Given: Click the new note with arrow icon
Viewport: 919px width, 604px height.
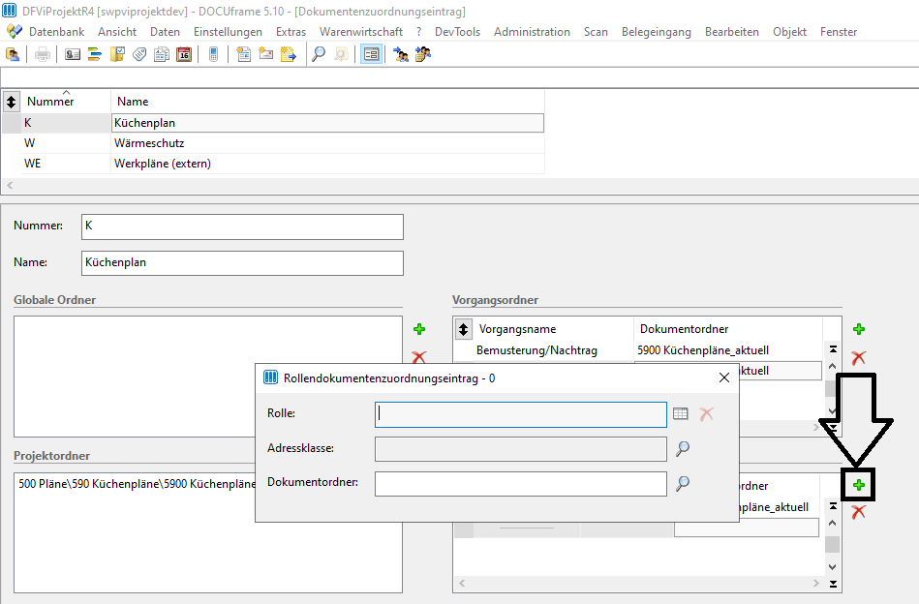Looking at the screenshot, I should 289,55.
